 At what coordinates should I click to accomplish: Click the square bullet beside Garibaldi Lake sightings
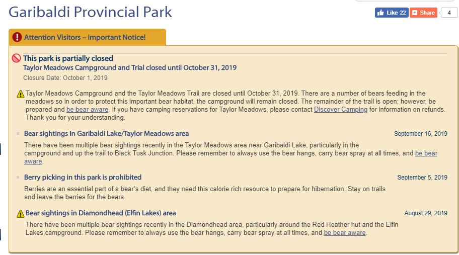[18, 134]
